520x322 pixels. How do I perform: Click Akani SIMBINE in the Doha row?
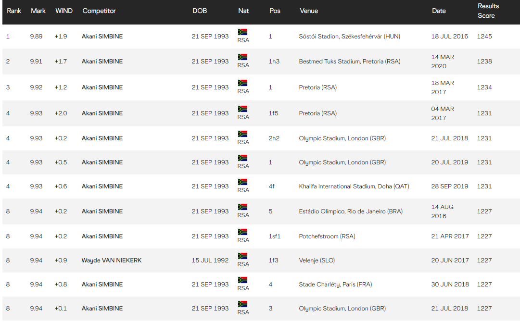tap(102, 186)
